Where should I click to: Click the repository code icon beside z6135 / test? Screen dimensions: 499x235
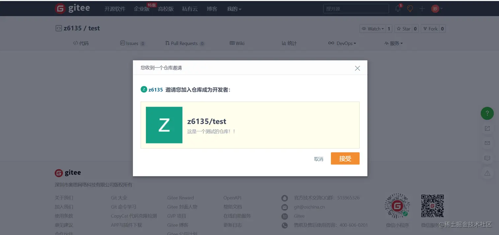[x=58, y=28]
